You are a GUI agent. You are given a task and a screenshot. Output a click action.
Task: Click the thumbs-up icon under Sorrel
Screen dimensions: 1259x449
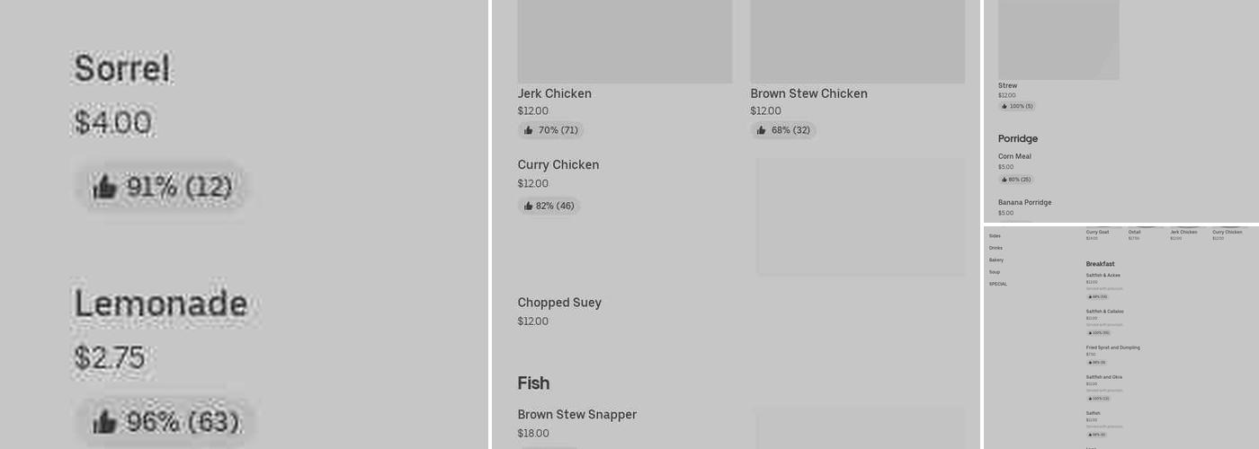tap(105, 188)
